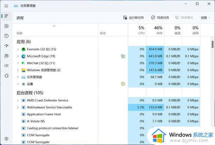Sort by the 网络 column header
The image size is (215, 145).
(191, 30)
